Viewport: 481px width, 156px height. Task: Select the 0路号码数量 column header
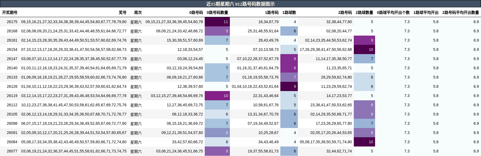click(217, 13)
